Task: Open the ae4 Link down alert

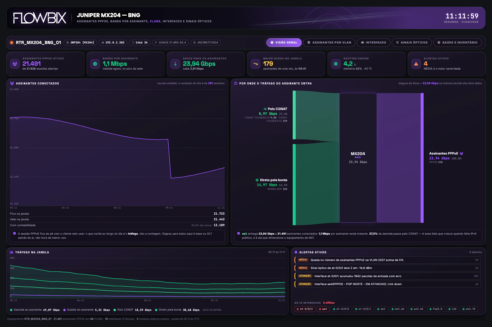Action: (388, 284)
